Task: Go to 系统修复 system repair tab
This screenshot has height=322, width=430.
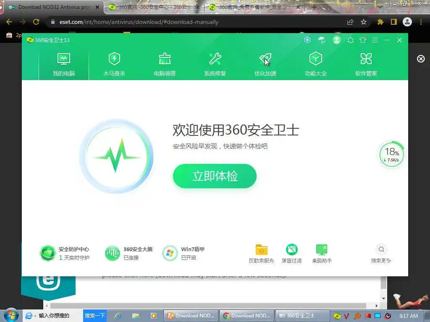Action: (x=215, y=65)
